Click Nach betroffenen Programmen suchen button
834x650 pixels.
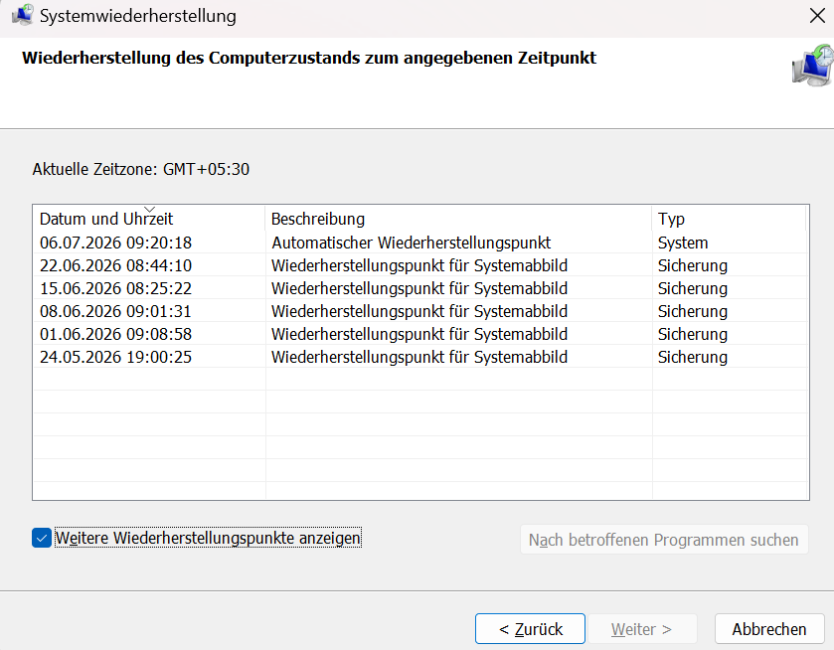664,540
